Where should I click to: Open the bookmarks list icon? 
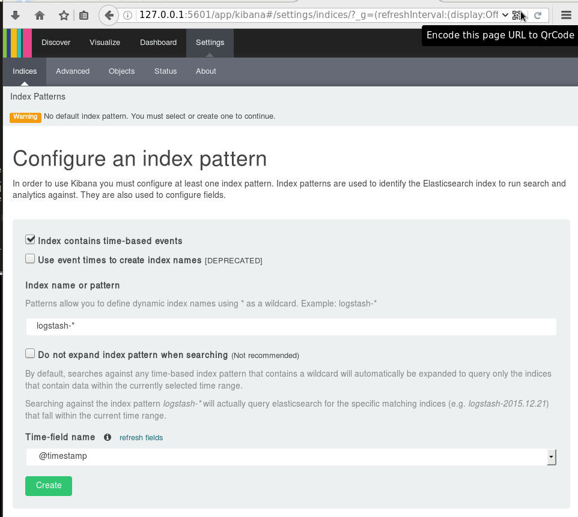(x=84, y=15)
